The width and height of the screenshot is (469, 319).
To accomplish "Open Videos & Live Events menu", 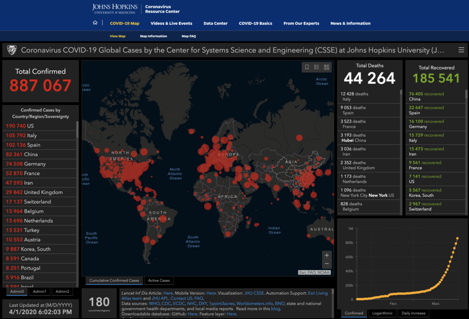I will [x=171, y=23].
